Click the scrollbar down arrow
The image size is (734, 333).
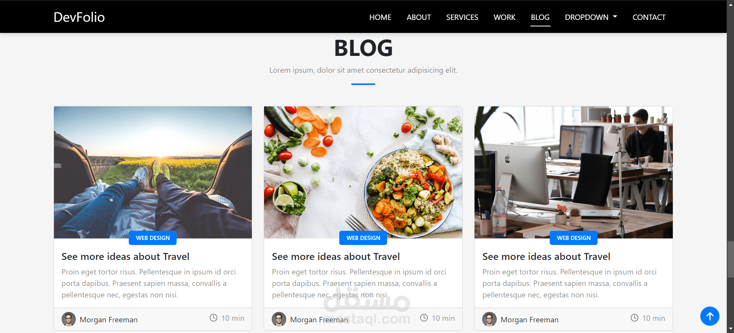coord(731,329)
